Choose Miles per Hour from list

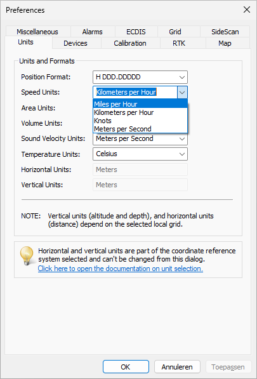140,104
